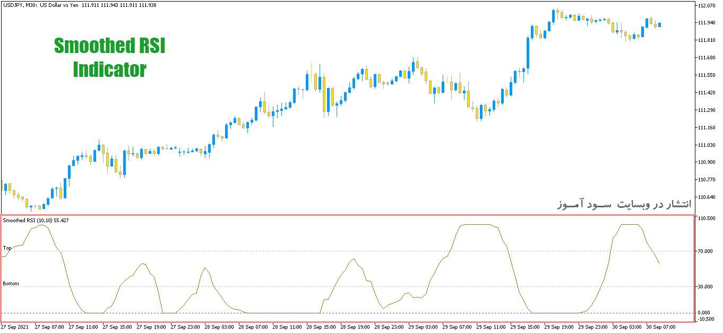Click the 110.500 indicator scale maximum value
This screenshot has width=723, height=333.
click(x=707, y=218)
